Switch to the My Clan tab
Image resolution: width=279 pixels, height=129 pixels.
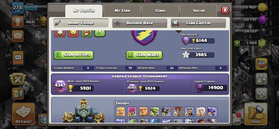[122, 11]
